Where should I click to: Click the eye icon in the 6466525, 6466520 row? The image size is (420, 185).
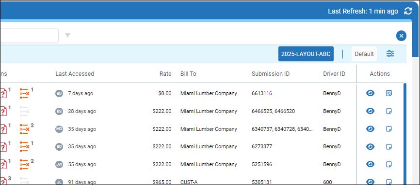coord(370,111)
